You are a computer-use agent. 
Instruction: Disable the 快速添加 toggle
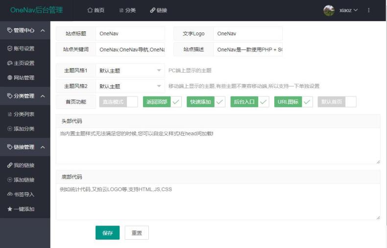coord(206,102)
